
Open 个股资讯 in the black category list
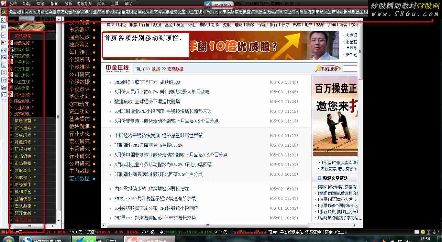tap(79, 59)
